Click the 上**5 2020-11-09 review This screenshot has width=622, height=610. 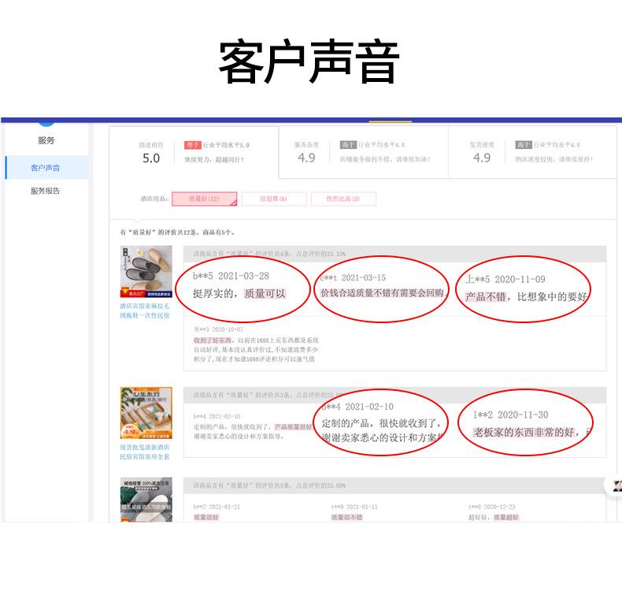[x=524, y=288]
